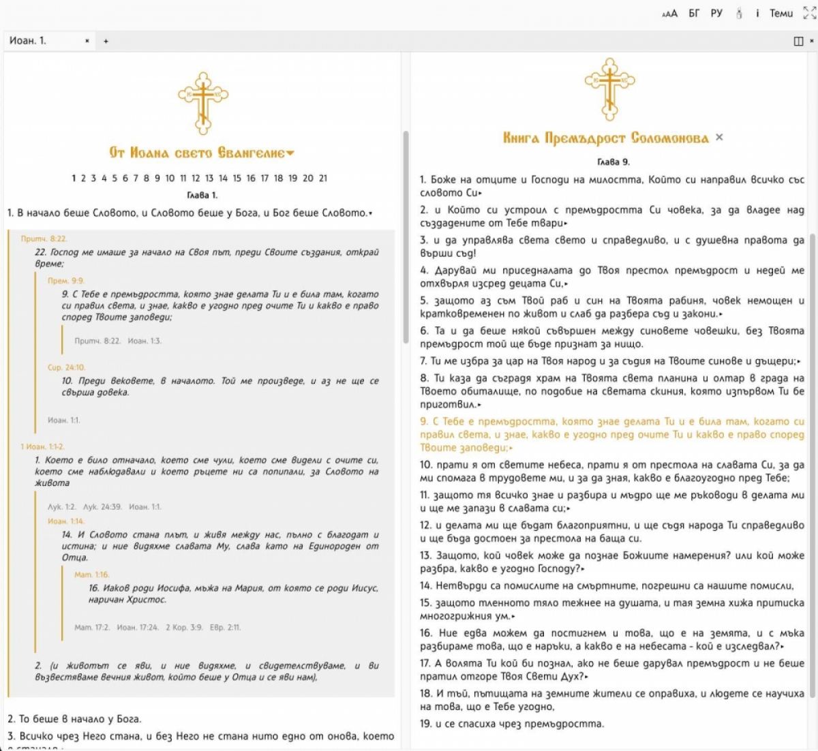Screen dimensions: 818x751
Task: Expand references arrow after verse 17 of Премъдрост
Action: click(586, 677)
